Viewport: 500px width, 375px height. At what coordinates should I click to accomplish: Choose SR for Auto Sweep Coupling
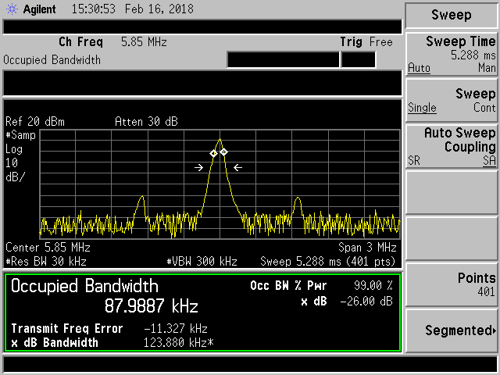pos(415,160)
